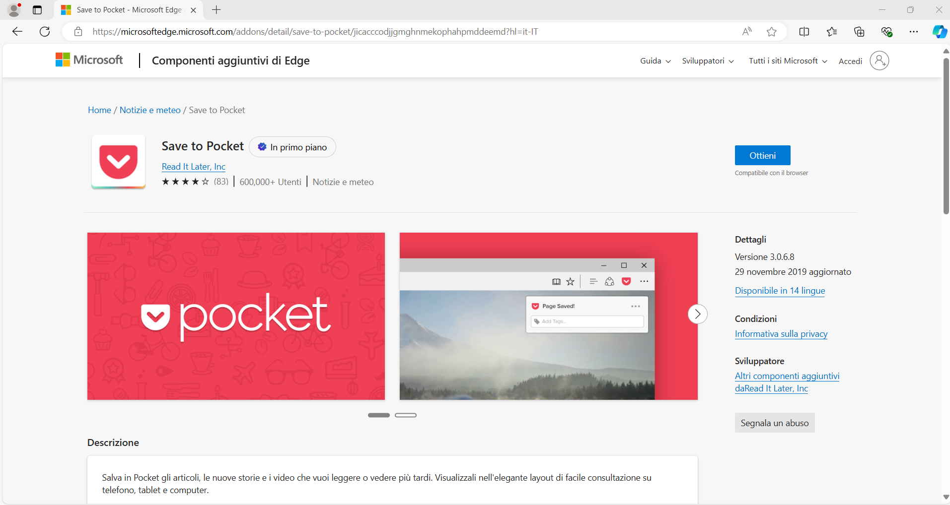Expand Tutti i siti Microsoft dropdown
This screenshot has width=950, height=505.
click(788, 61)
